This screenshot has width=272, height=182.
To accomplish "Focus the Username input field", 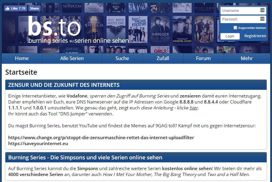I will coord(243,10).
